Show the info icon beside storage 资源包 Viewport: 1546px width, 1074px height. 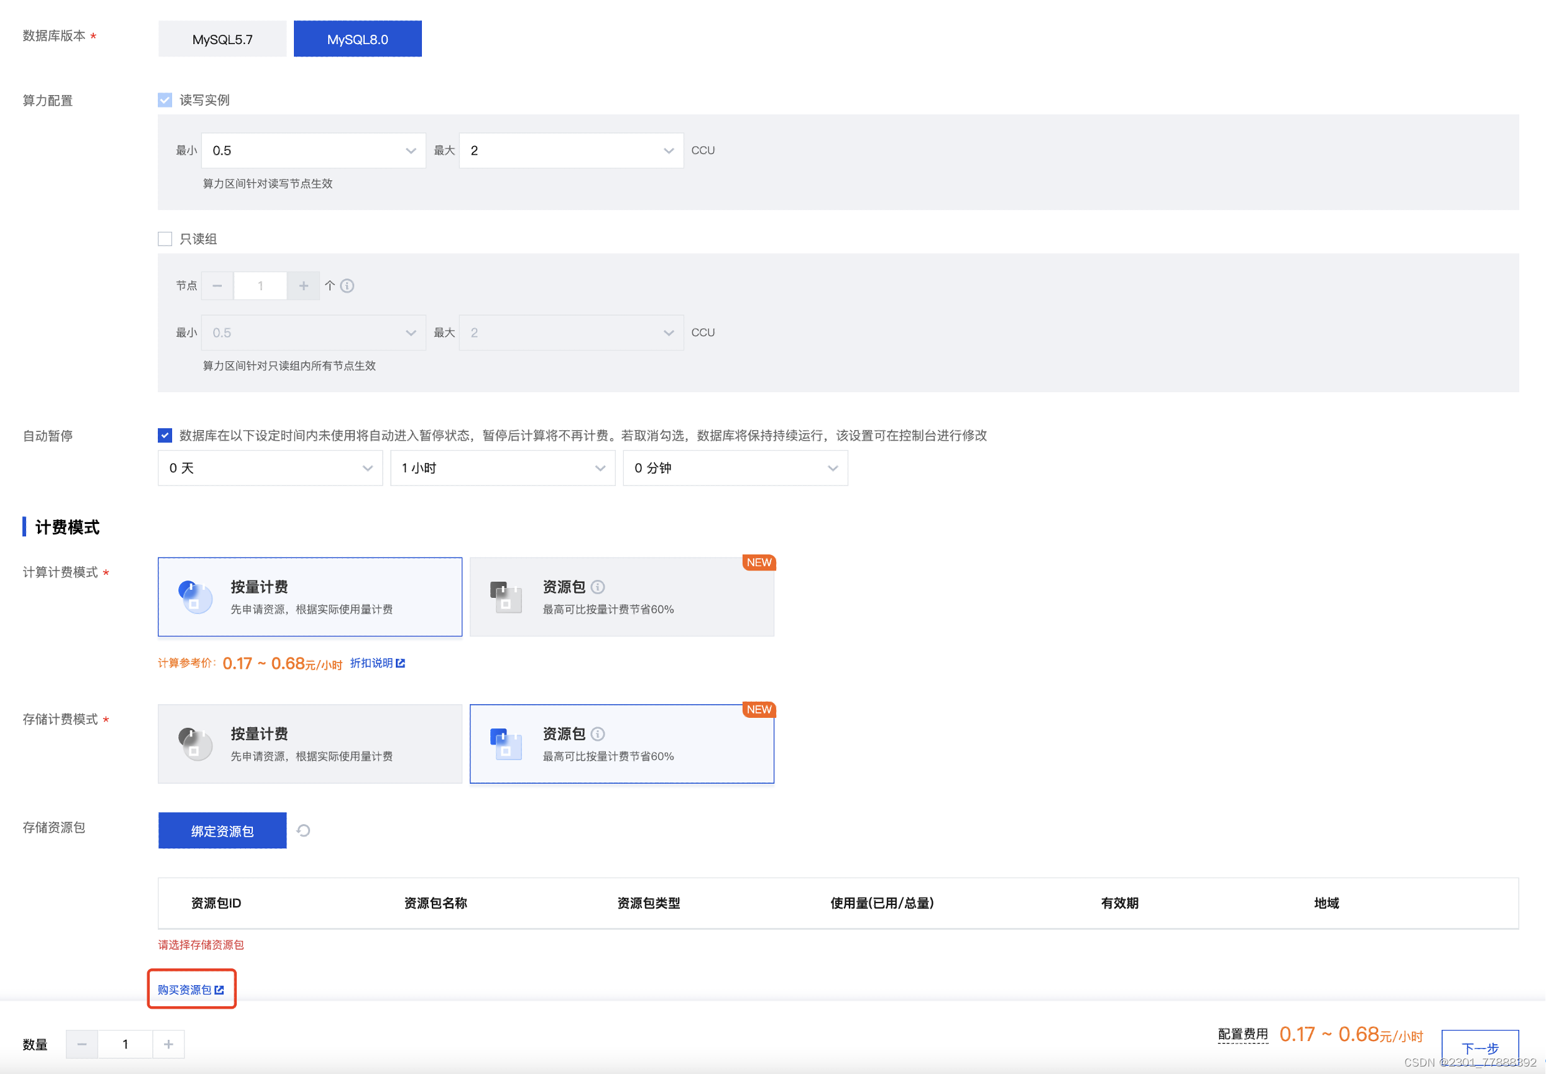tap(597, 734)
